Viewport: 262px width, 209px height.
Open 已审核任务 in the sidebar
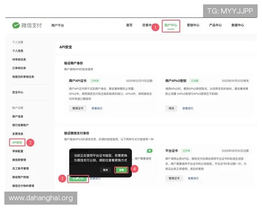pyautogui.click(x=19, y=68)
